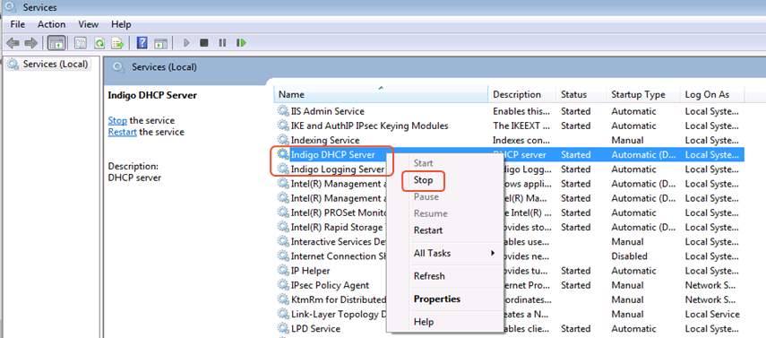Click the Start Service play icon
This screenshot has height=338, width=766.
(x=186, y=43)
